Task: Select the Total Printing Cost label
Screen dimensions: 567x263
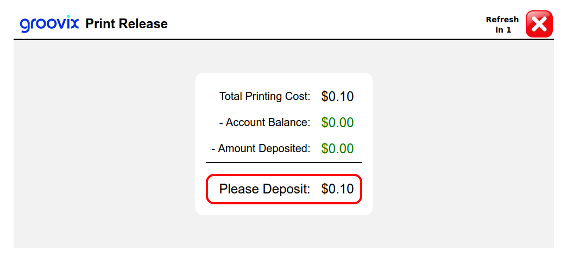Action: point(264,97)
